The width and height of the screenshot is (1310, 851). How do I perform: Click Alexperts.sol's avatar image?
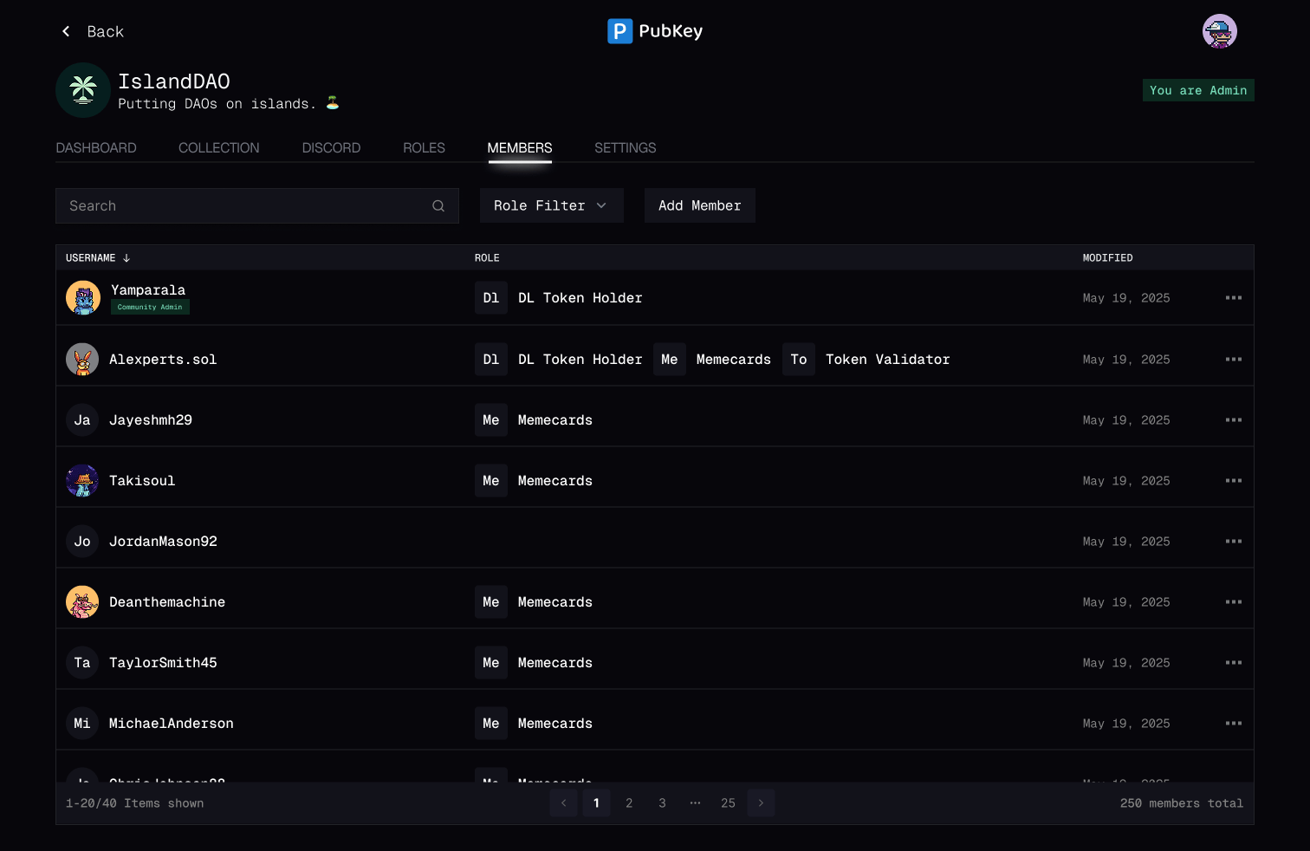(x=82, y=360)
